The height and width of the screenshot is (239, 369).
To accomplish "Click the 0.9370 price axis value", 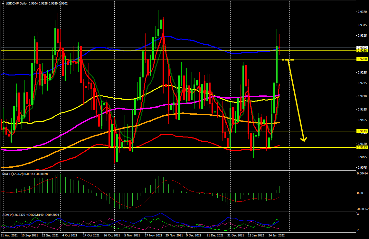I will tap(362, 12).
